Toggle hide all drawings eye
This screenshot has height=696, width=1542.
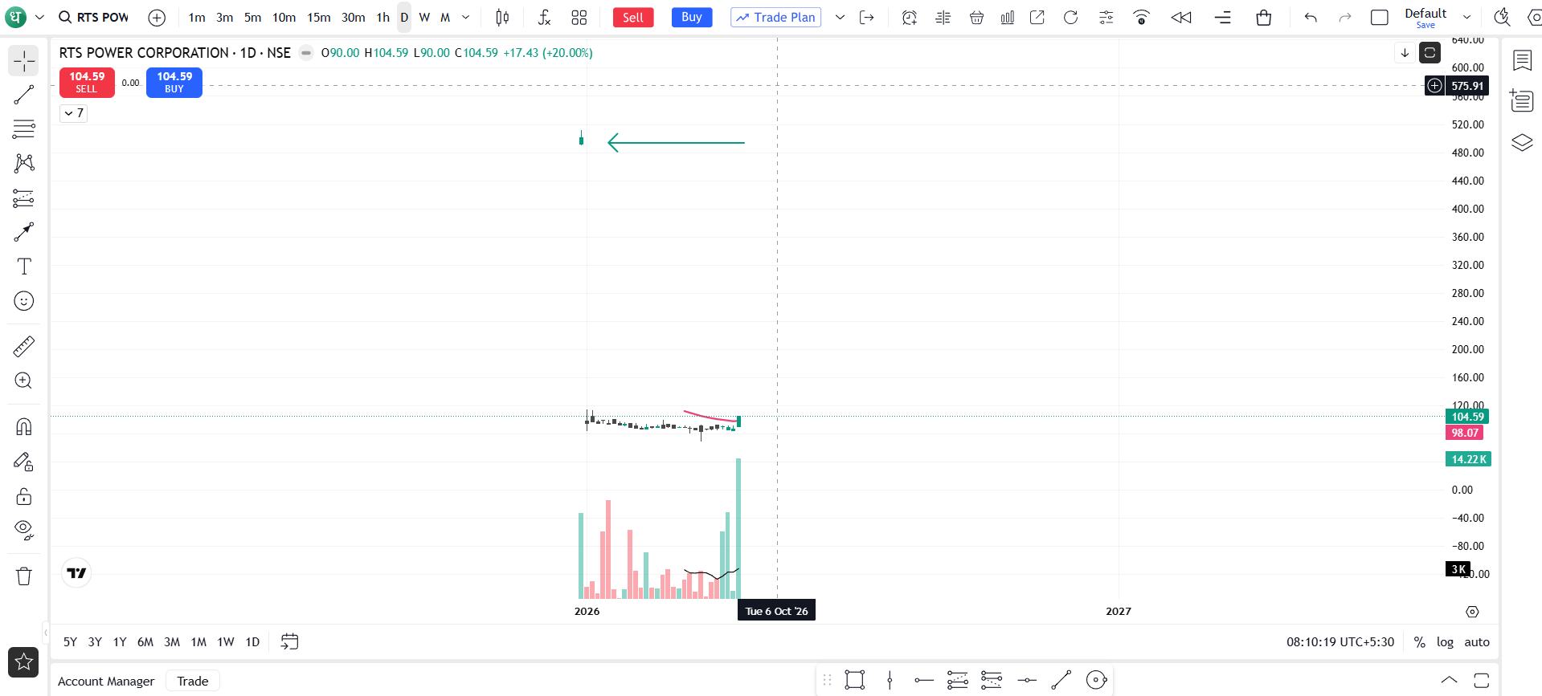pos(24,531)
